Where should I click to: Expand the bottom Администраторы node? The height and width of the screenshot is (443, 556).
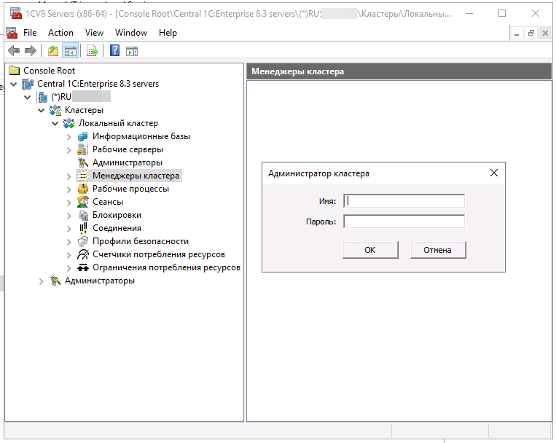tap(41, 281)
